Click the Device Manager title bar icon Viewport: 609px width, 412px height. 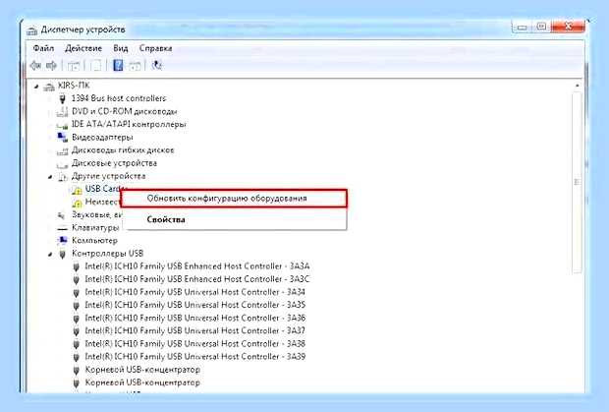pos(31,30)
